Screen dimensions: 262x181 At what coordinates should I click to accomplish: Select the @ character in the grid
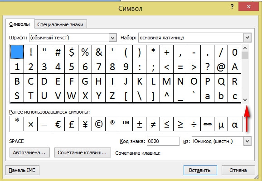pos(221,67)
